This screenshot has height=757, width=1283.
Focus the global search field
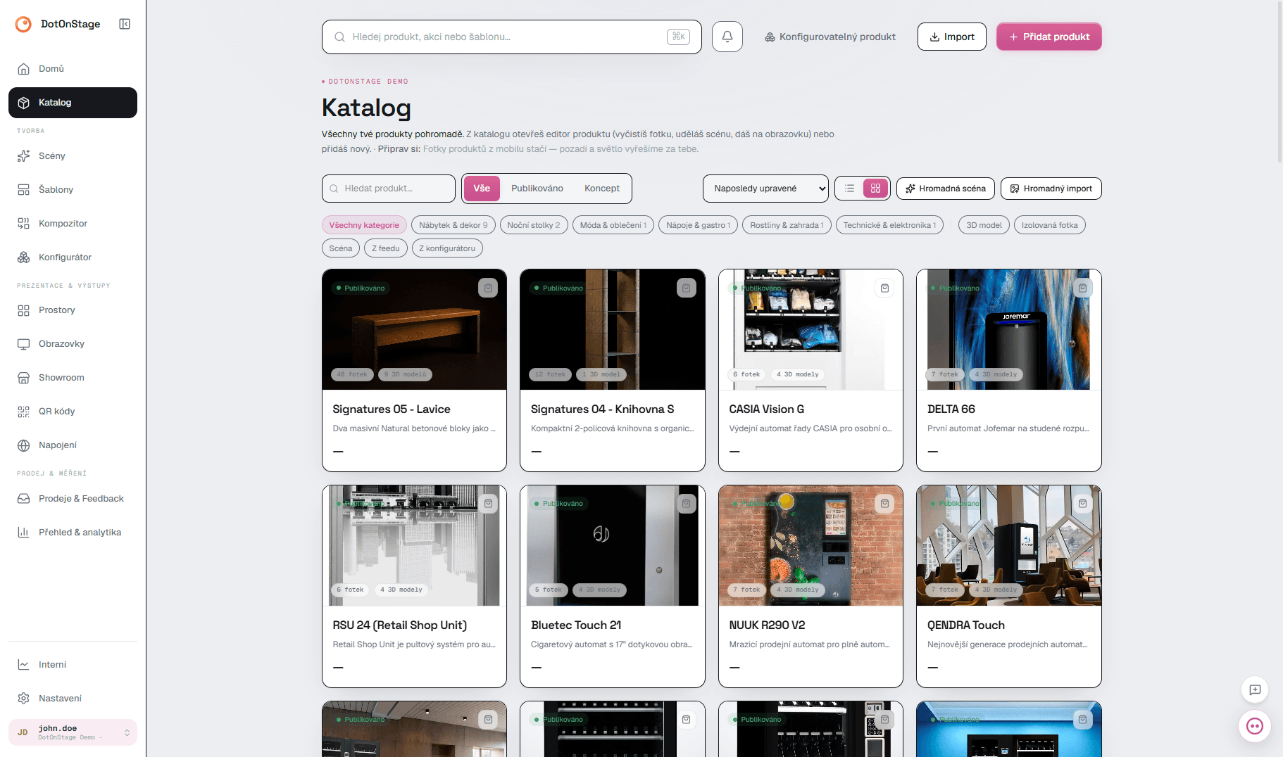pos(512,37)
